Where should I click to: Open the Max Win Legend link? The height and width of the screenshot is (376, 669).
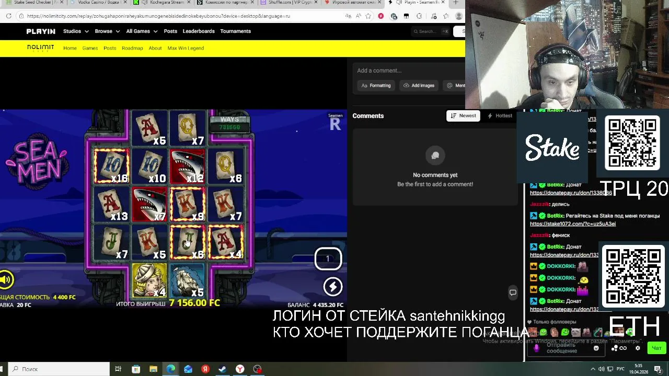tap(186, 48)
